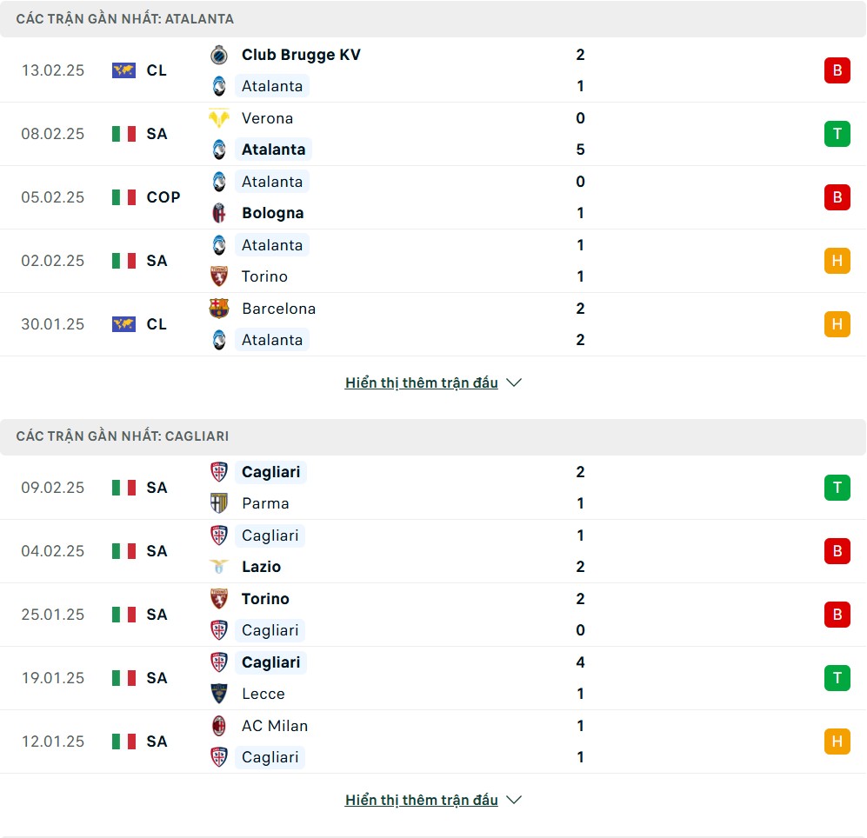Screen dimensions: 867x838
Task: Click the AC Milan crest icon
Action: tap(219, 726)
